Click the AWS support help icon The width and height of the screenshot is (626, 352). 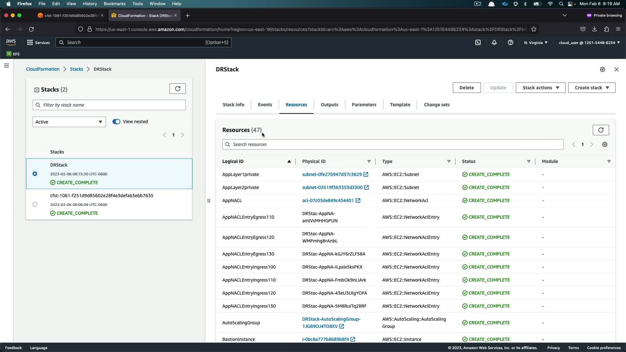pos(511,42)
